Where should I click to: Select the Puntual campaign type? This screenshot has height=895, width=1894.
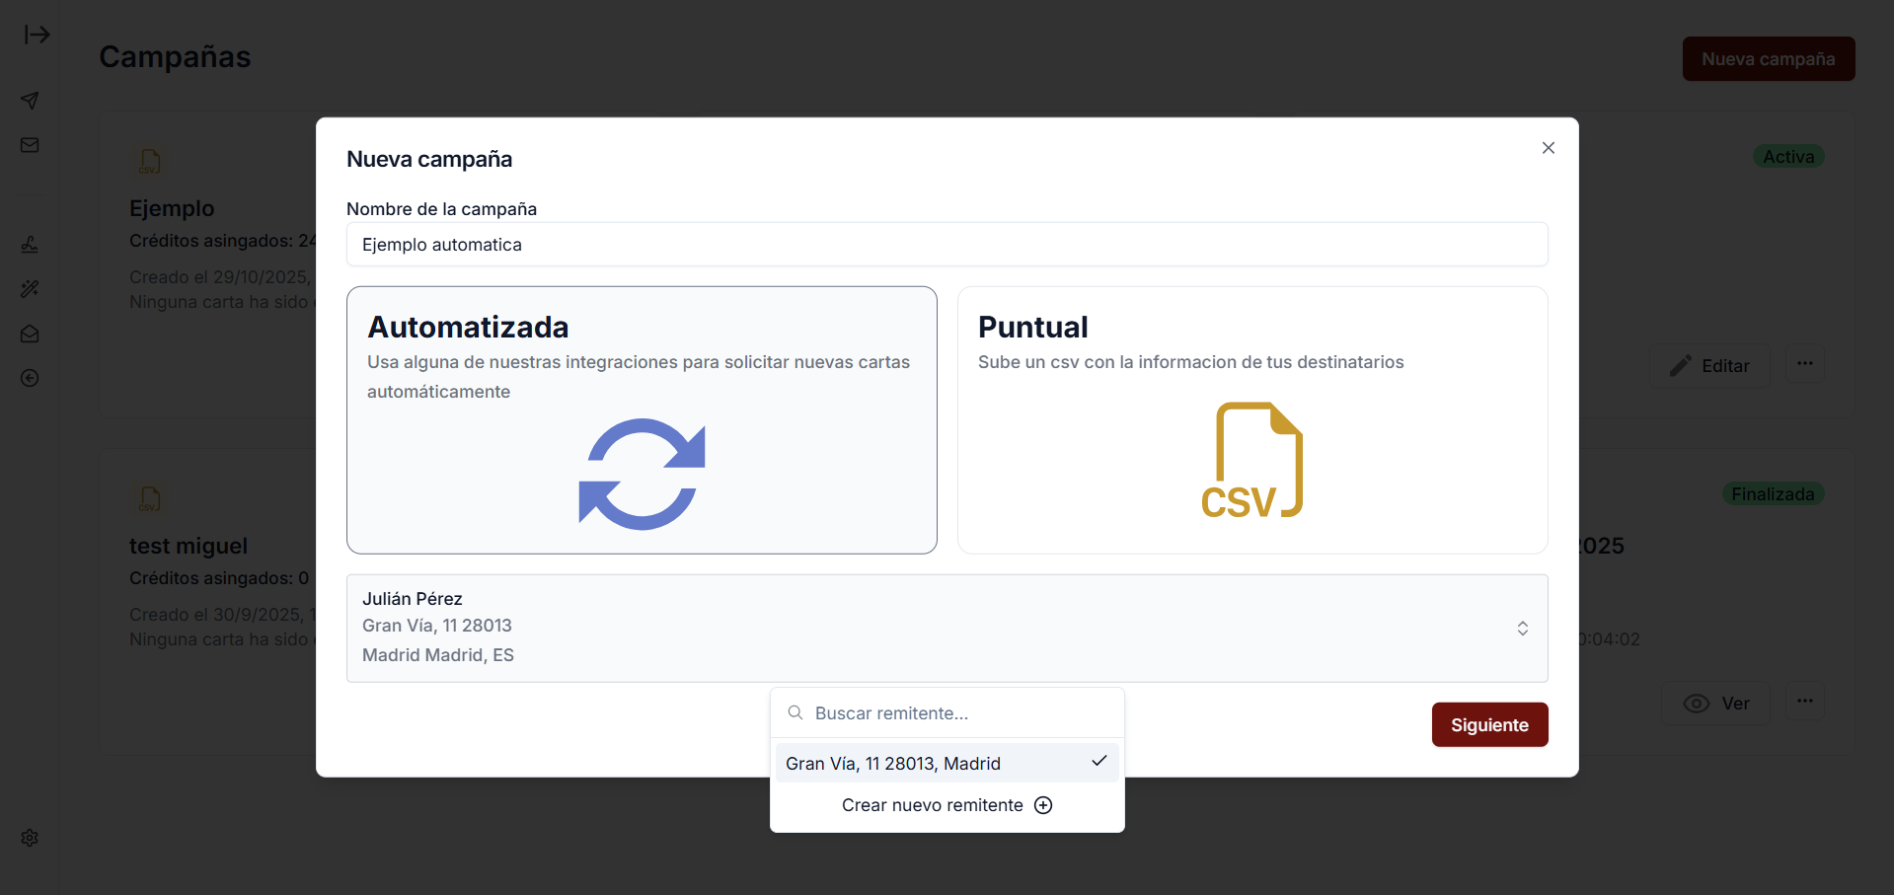(1252, 419)
